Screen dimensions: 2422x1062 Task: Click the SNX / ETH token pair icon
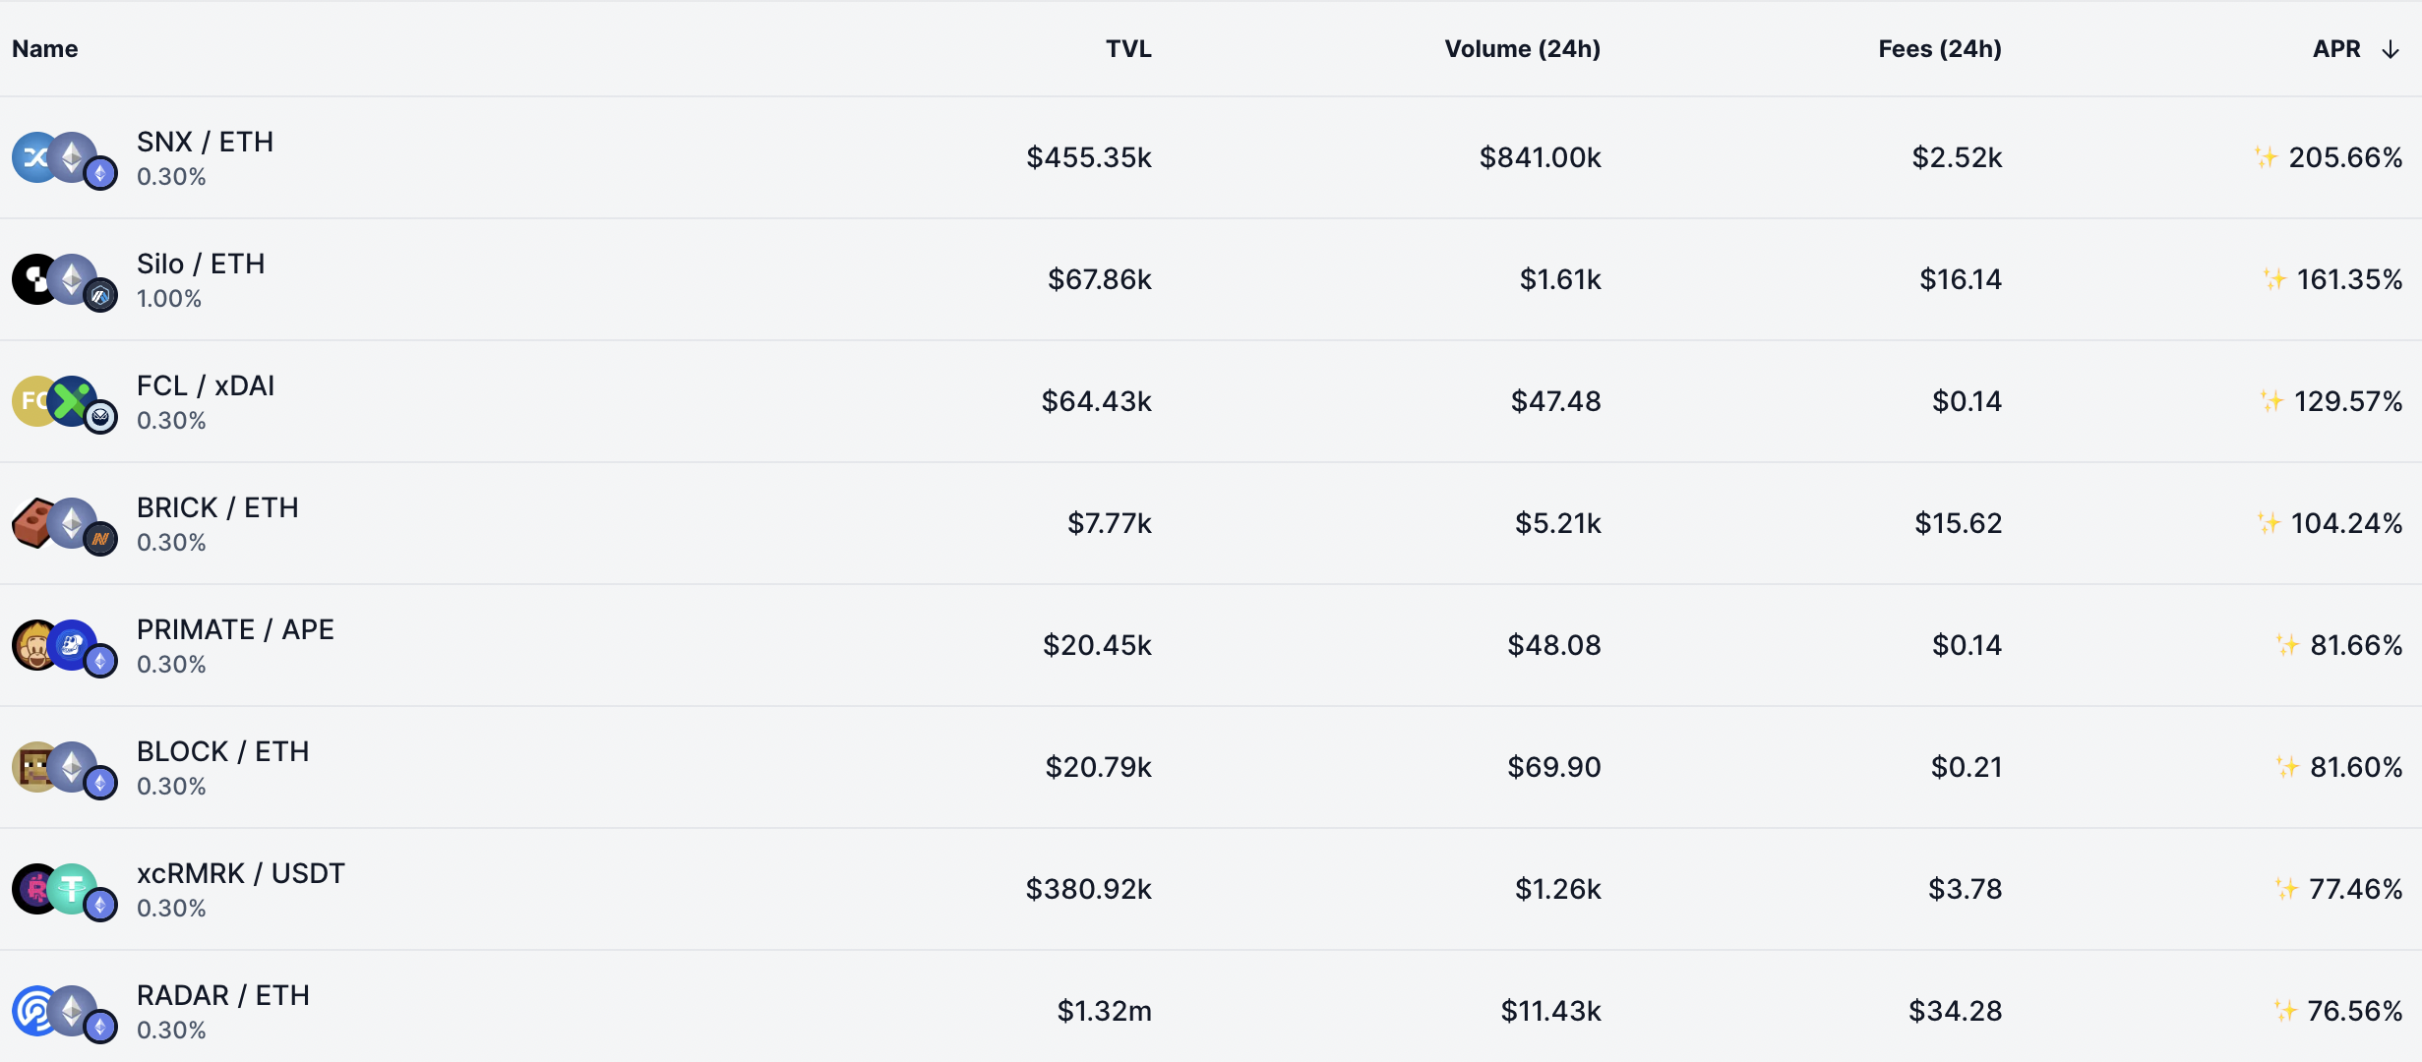click(65, 159)
